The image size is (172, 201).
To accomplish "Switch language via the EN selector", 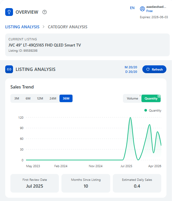I will [132, 8].
